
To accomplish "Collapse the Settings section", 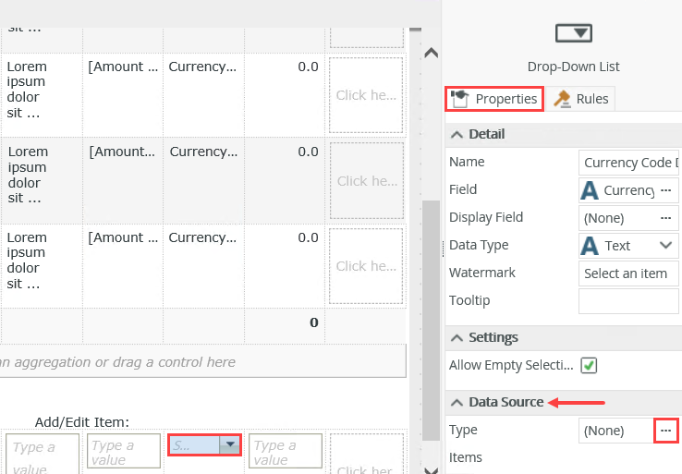I will click(457, 338).
